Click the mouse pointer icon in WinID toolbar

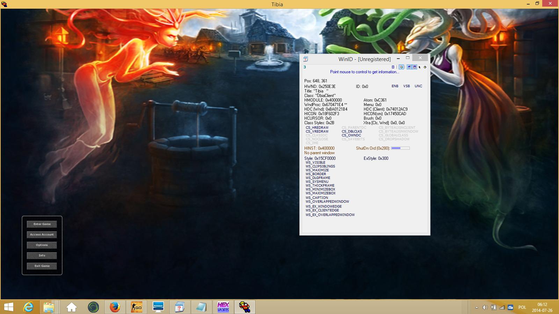(420, 67)
